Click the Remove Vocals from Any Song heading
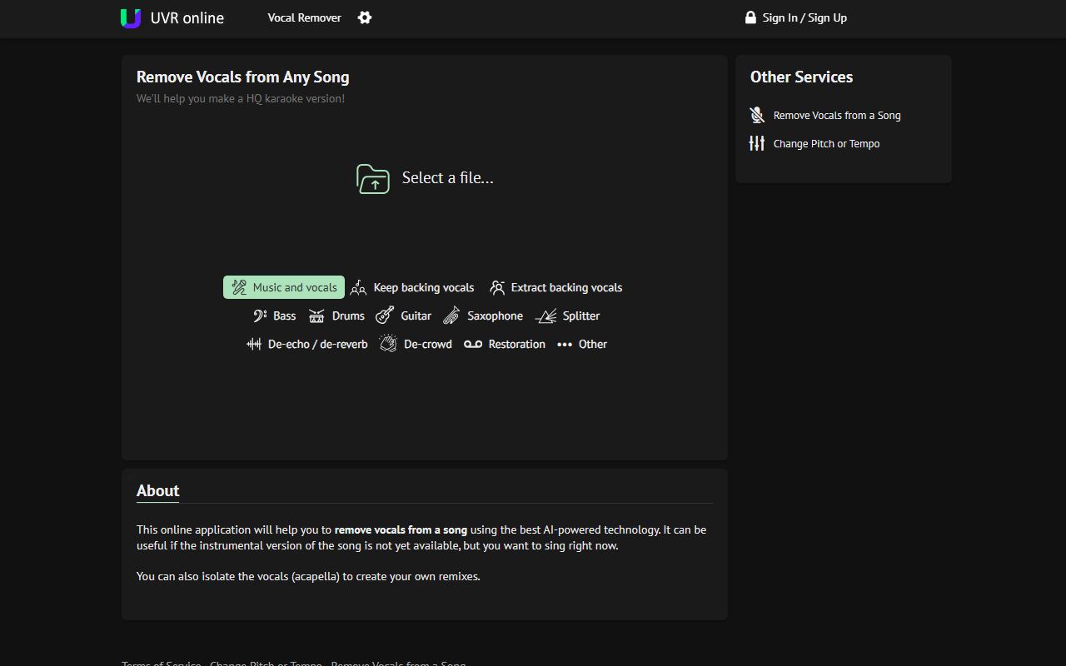Viewport: 1066px width, 666px height. [243, 77]
